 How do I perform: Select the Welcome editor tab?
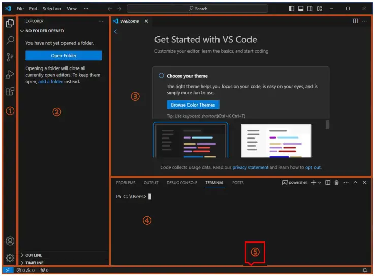coord(130,21)
